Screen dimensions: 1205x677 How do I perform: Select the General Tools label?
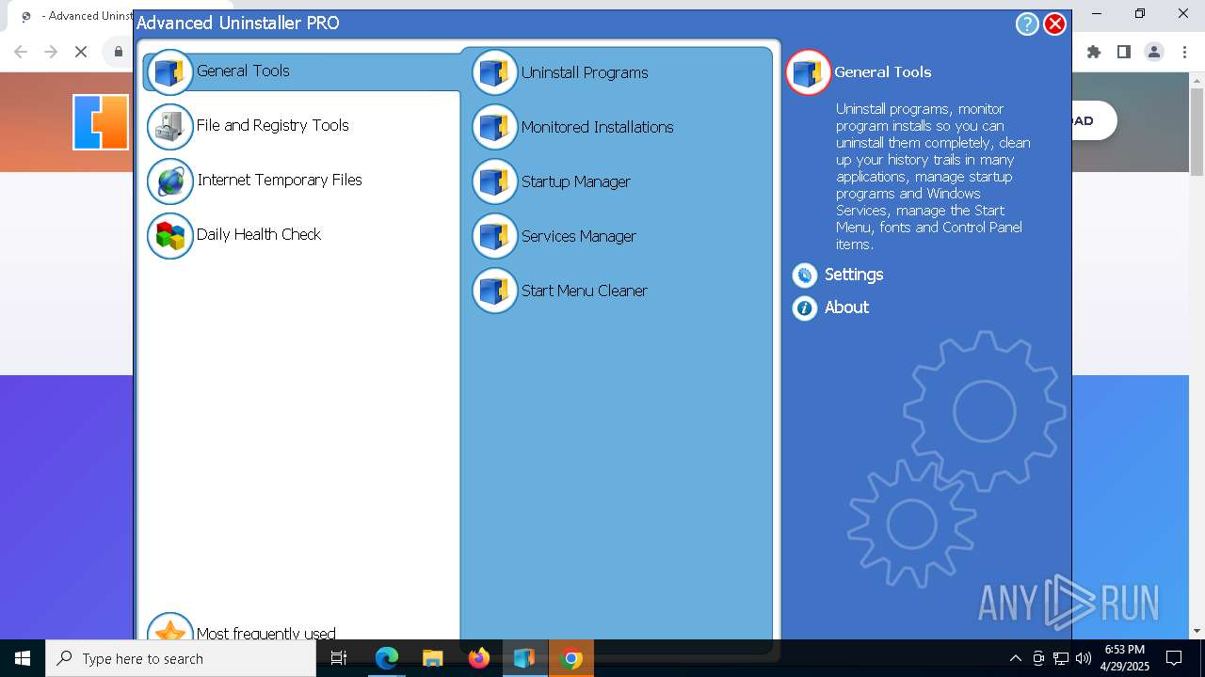click(243, 71)
